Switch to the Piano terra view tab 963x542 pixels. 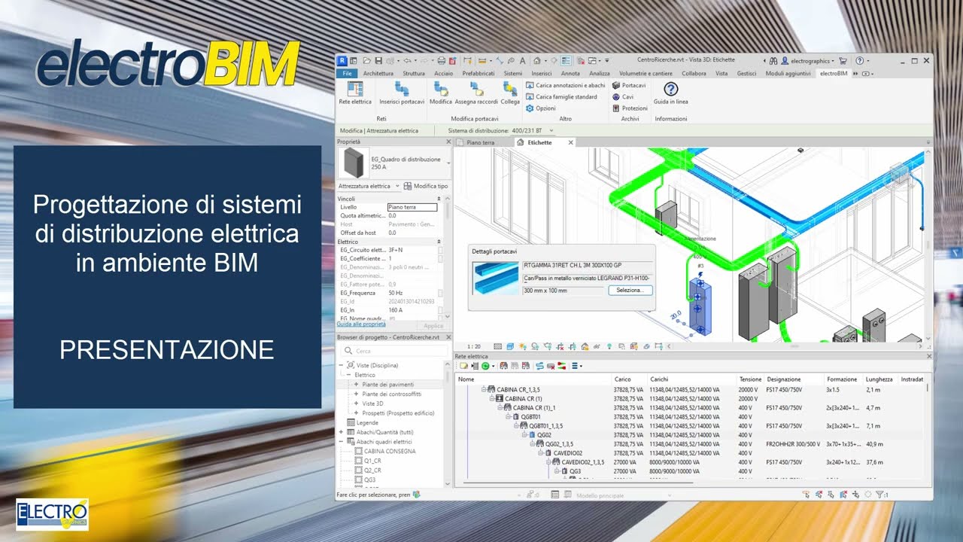(480, 142)
